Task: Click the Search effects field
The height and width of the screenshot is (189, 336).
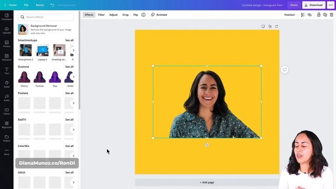Action: (x=46, y=17)
